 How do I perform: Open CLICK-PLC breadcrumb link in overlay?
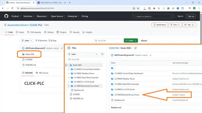114,48
